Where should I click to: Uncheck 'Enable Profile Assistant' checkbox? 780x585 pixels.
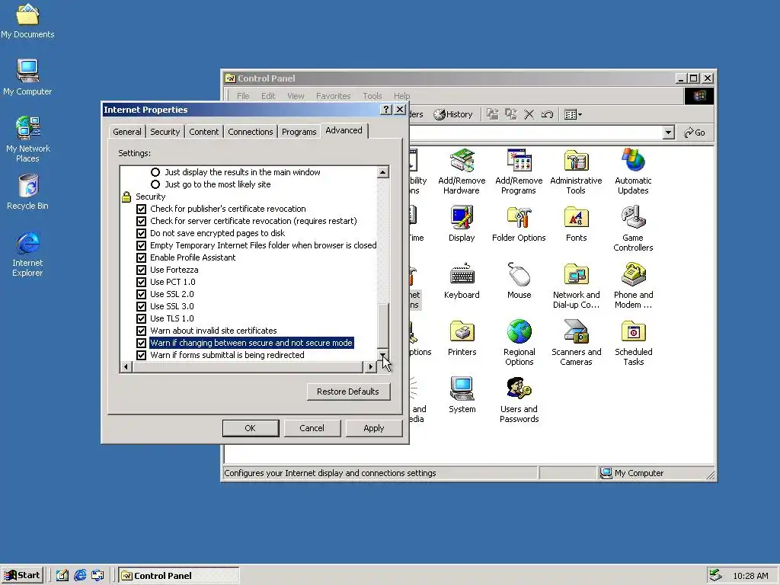point(141,257)
